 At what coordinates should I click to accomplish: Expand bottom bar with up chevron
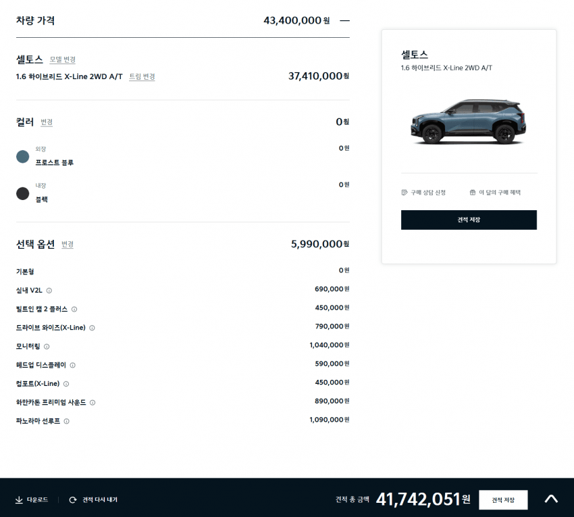click(551, 499)
